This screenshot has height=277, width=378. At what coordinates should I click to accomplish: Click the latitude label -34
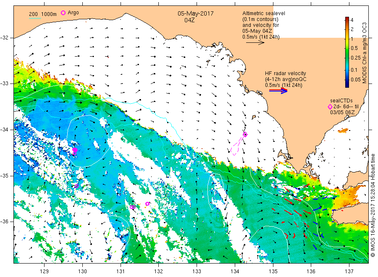pyautogui.click(x=4, y=130)
